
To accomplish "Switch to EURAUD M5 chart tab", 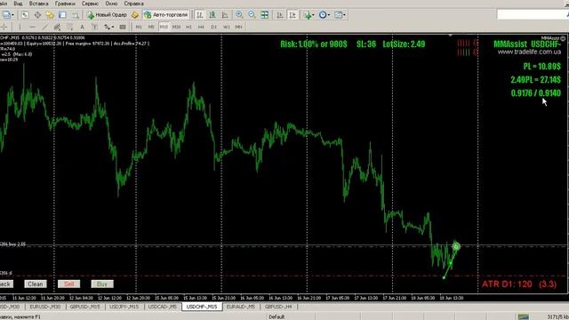I will coord(241,307).
